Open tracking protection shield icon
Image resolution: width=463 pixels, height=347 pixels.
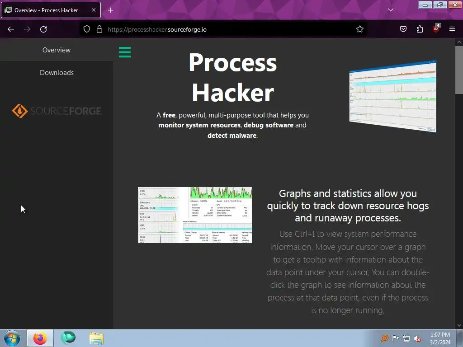[x=86, y=29]
